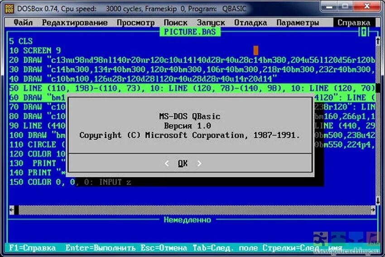Click the MS-DOS QBasic dialog heading
Image resolution: width=385 pixels, height=257 pixels.
tap(189, 116)
